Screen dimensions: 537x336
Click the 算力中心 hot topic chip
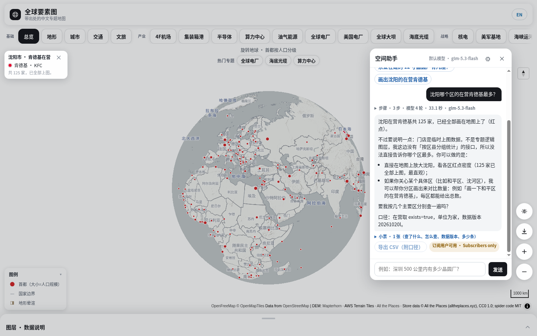click(x=307, y=61)
